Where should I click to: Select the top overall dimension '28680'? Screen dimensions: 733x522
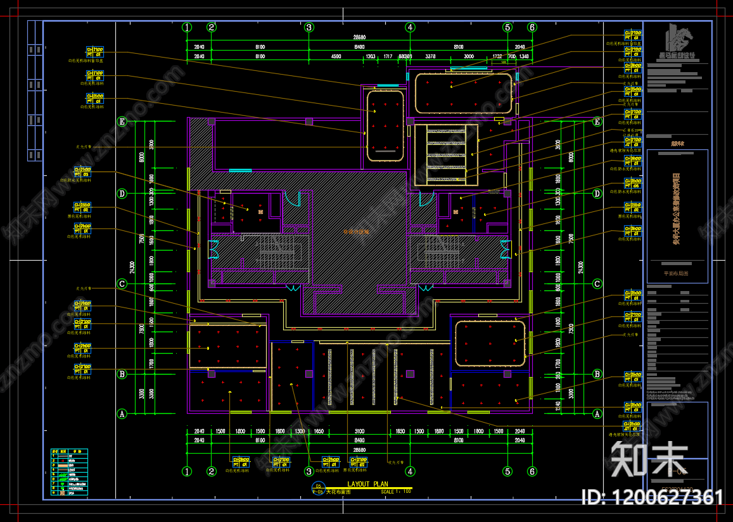click(x=359, y=37)
